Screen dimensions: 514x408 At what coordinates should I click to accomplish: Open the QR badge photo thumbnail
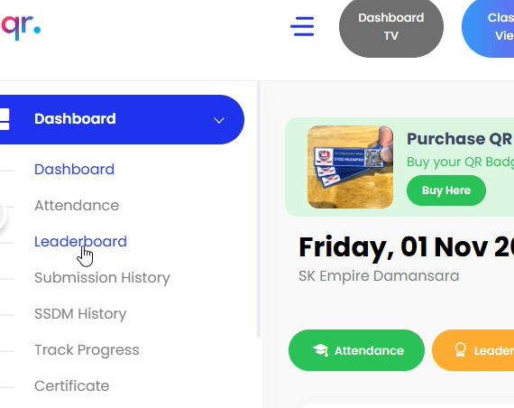pos(350,167)
